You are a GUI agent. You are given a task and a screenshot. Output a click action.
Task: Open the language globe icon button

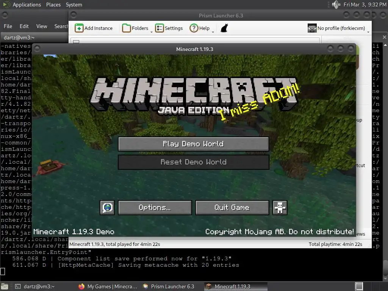(107, 208)
